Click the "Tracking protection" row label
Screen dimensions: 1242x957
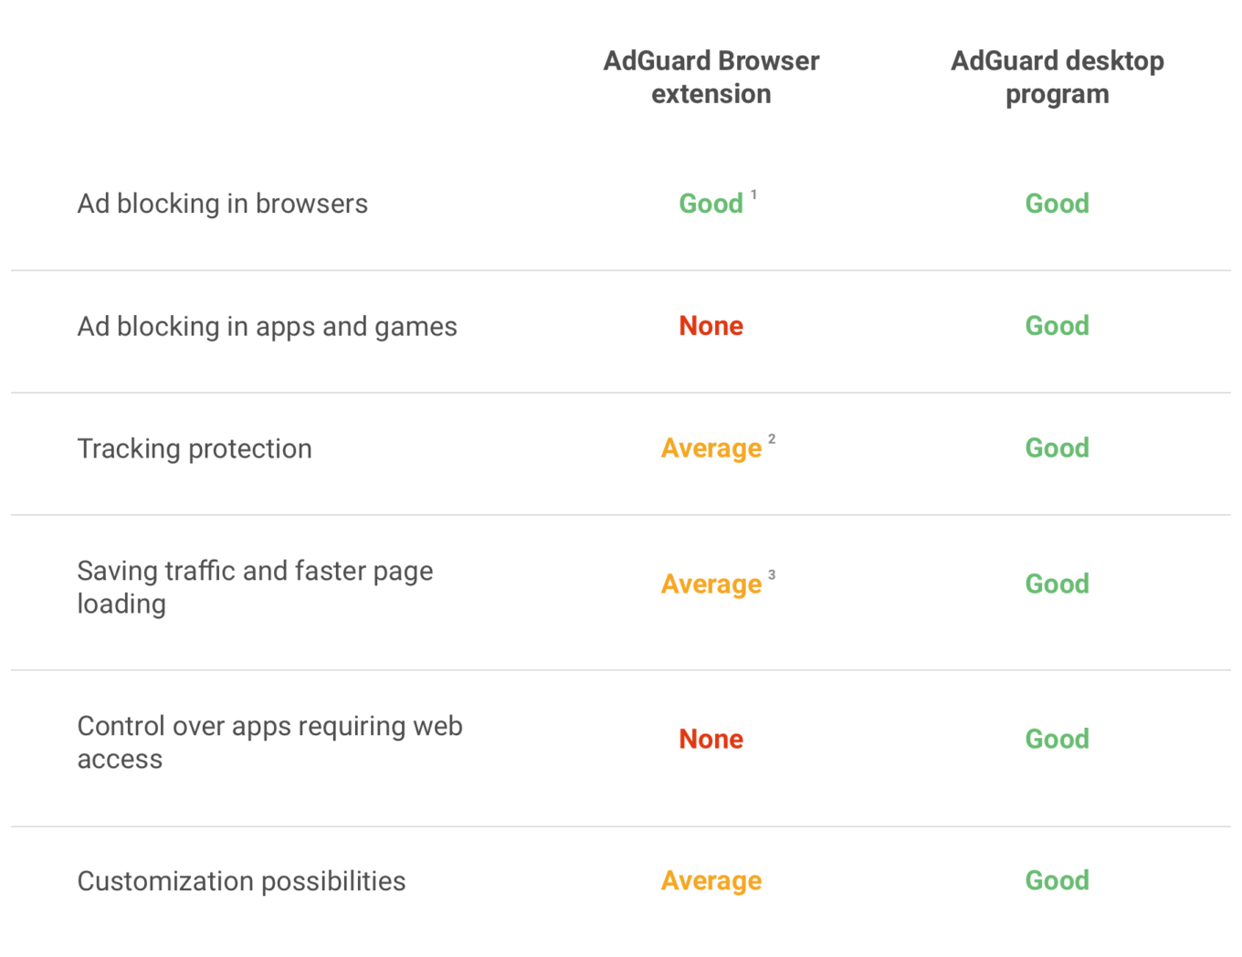tap(195, 448)
